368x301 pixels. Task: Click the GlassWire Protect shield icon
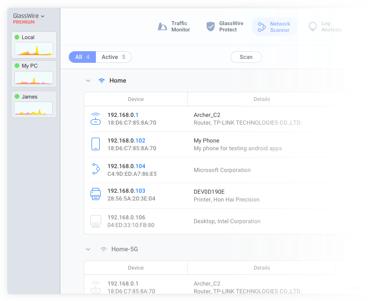click(x=210, y=27)
